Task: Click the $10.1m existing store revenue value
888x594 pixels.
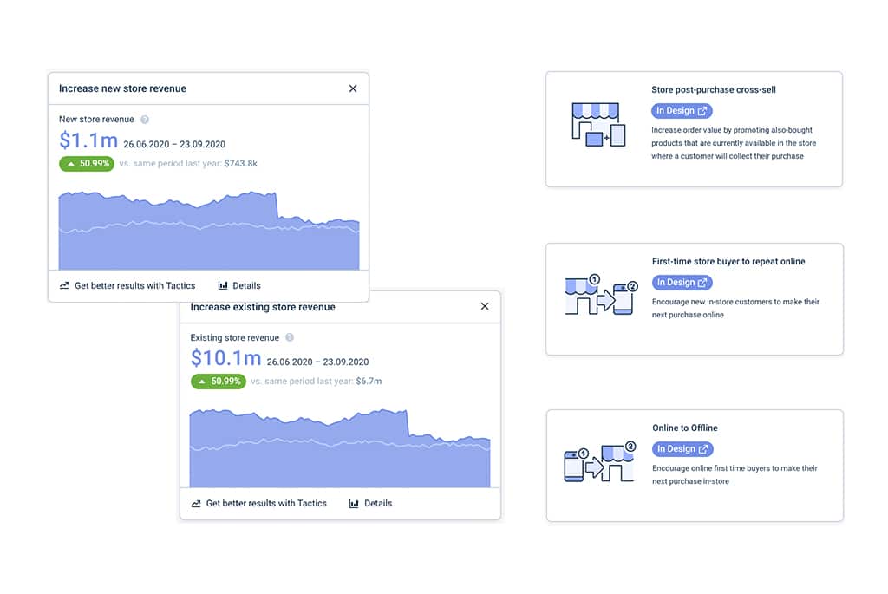Action: (225, 358)
